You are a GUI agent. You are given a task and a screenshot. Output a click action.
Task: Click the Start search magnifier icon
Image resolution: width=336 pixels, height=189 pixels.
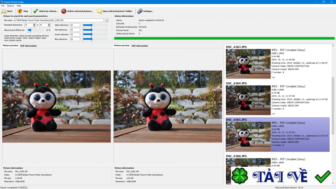coord(4,11)
